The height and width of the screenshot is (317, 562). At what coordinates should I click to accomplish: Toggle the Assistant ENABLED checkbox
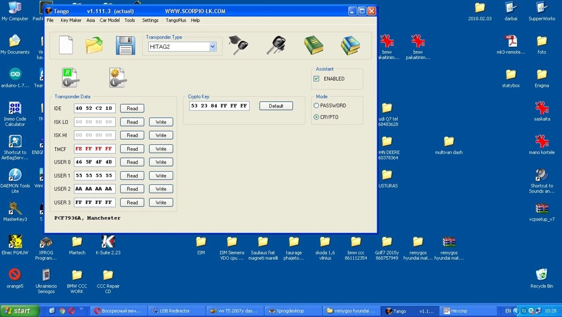click(x=316, y=79)
